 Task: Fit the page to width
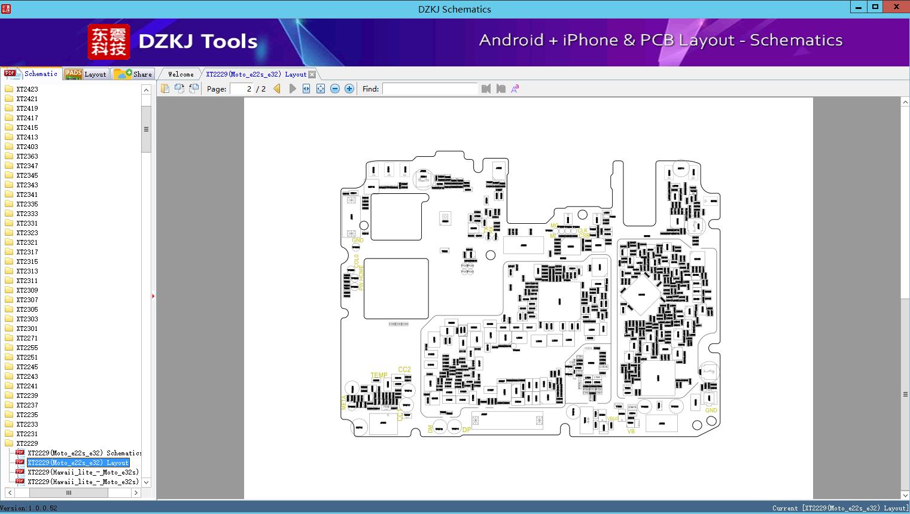coord(306,89)
